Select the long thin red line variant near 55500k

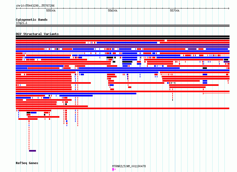coord(55,53)
